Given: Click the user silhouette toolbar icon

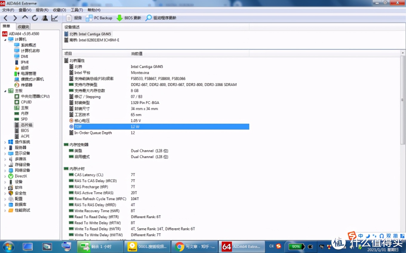Looking at the screenshot, I should pos(45,18).
